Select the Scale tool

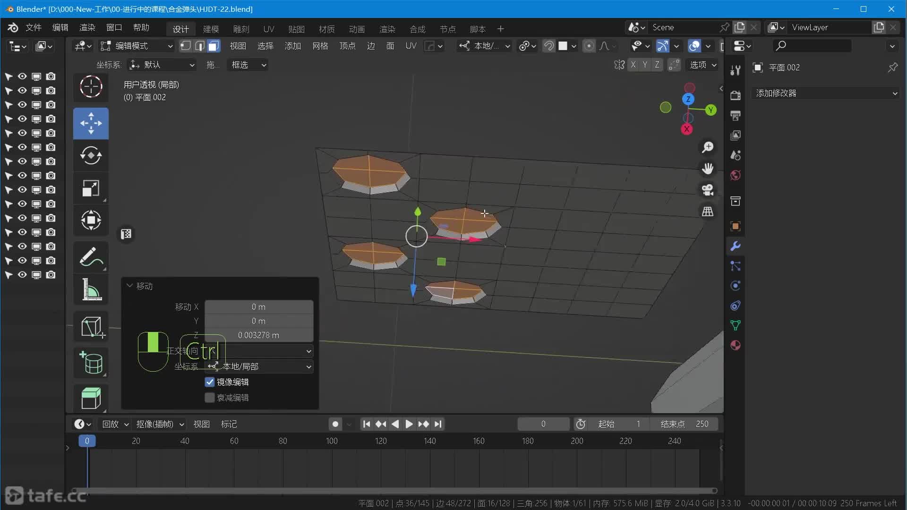(x=91, y=188)
